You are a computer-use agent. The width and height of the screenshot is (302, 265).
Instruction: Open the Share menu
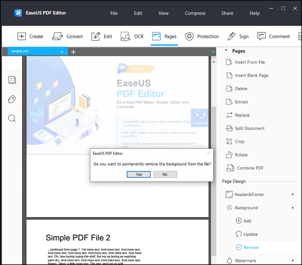[227, 13]
